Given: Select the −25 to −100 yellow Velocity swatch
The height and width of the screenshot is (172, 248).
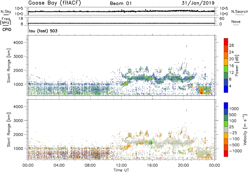Looking at the screenshot, I should [x=226, y=136].
